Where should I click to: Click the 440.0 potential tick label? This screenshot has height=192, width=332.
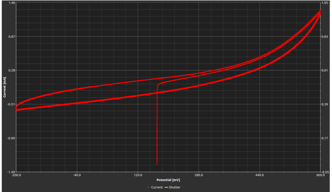(x=260, y=175)
